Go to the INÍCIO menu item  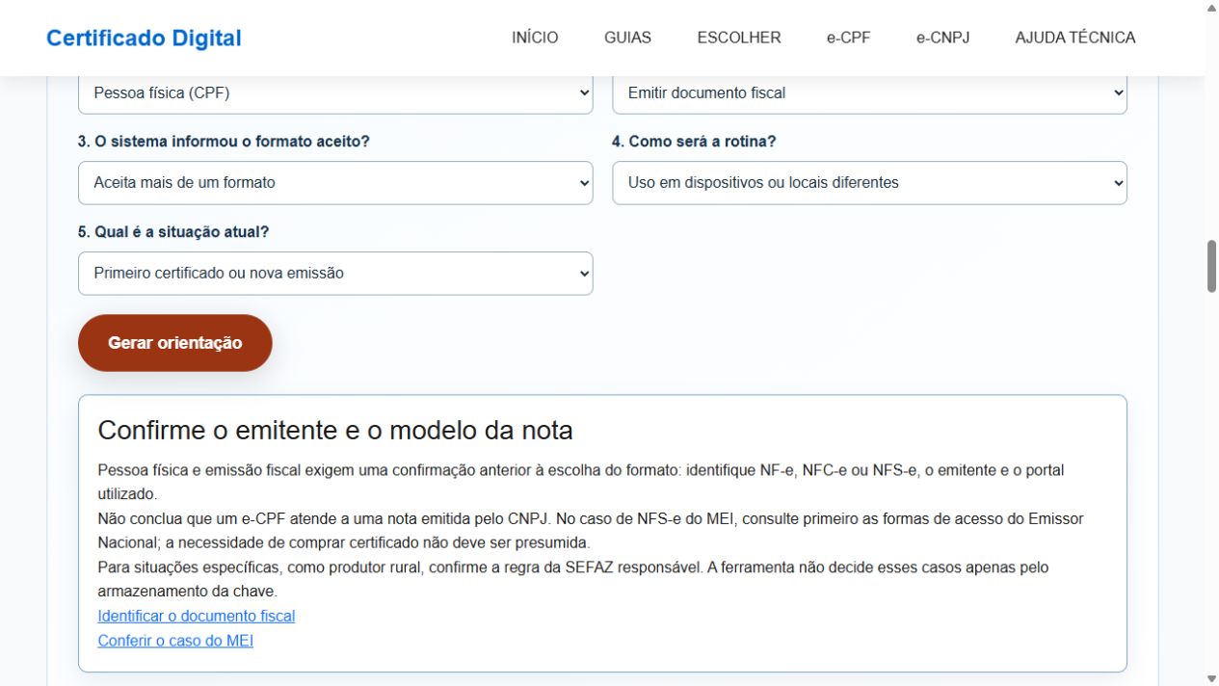tap(535, 38)
